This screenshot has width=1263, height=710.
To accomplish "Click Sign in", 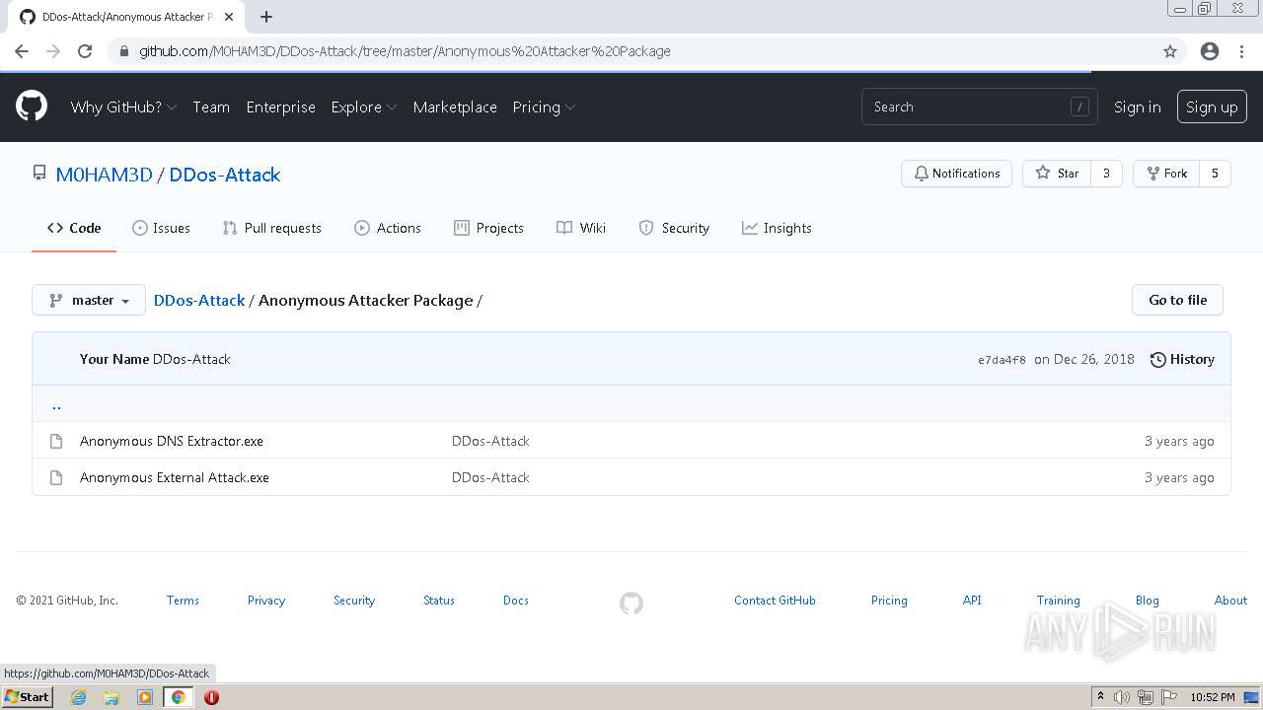I will pyautogui.click(x=1137, y=106).
